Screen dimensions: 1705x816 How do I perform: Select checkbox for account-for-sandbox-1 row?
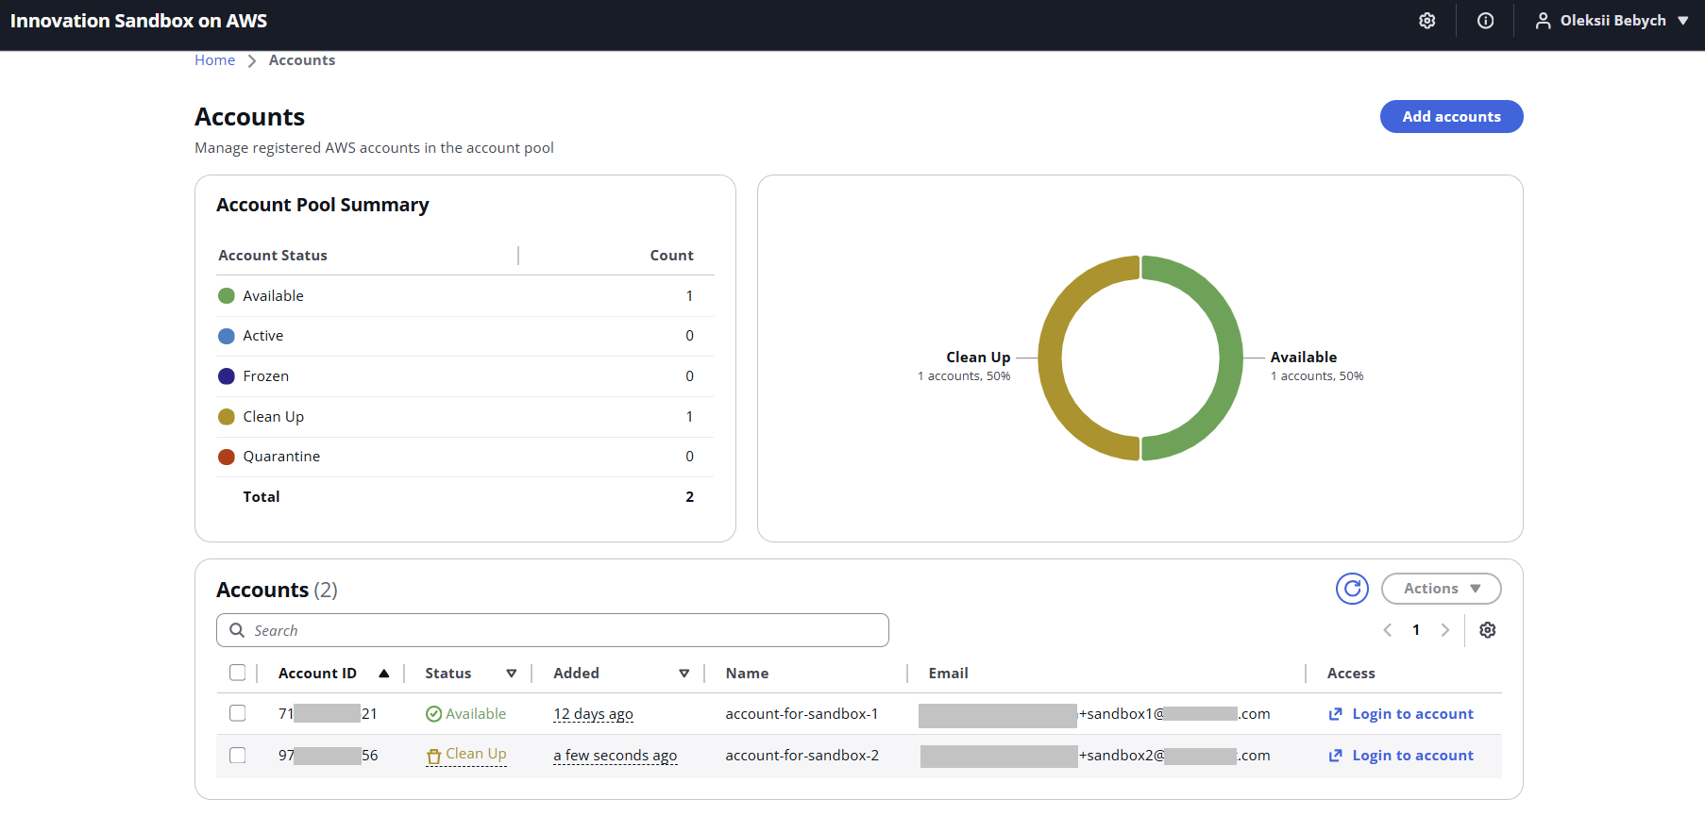tap(238, 713)
